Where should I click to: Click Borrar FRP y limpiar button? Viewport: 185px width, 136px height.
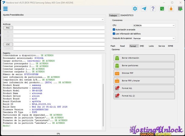coord(144,81)
